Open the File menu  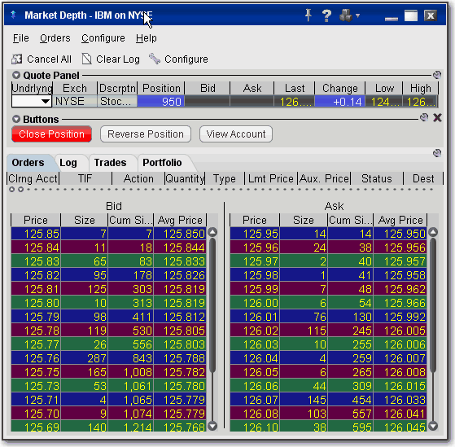point(21,38)
